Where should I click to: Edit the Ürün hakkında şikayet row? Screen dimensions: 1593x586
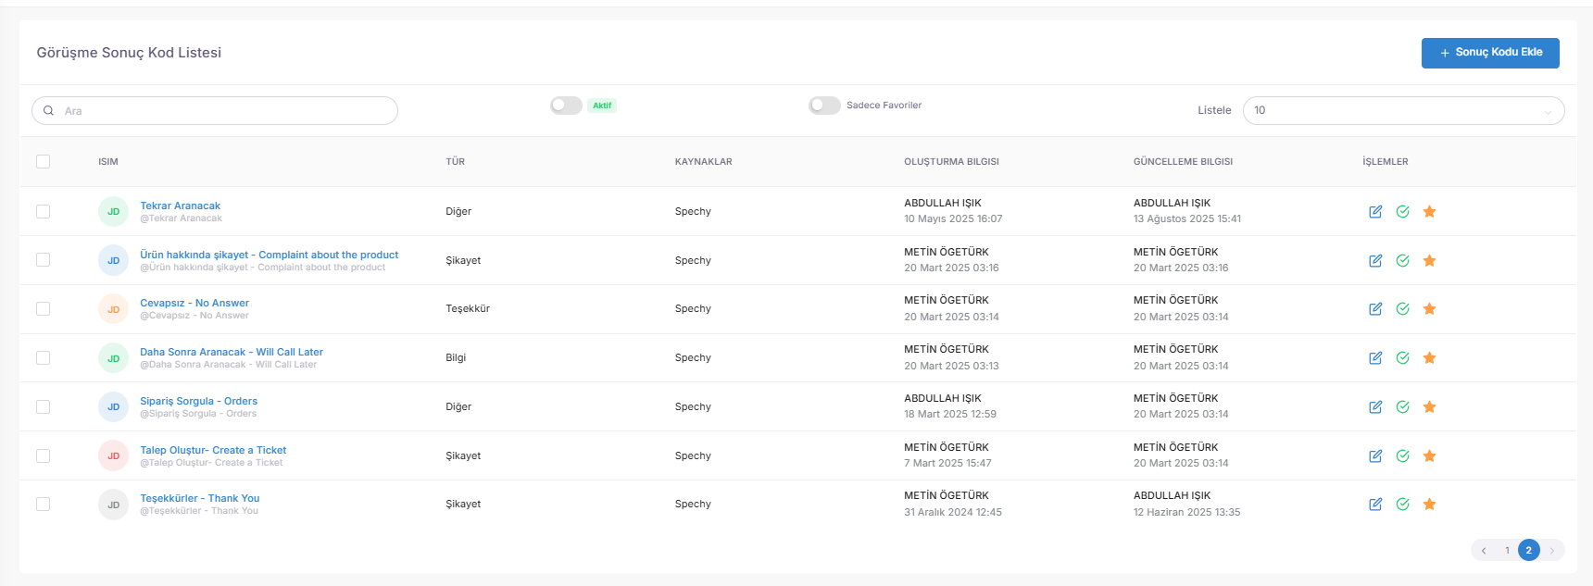tap(1375, 261)
